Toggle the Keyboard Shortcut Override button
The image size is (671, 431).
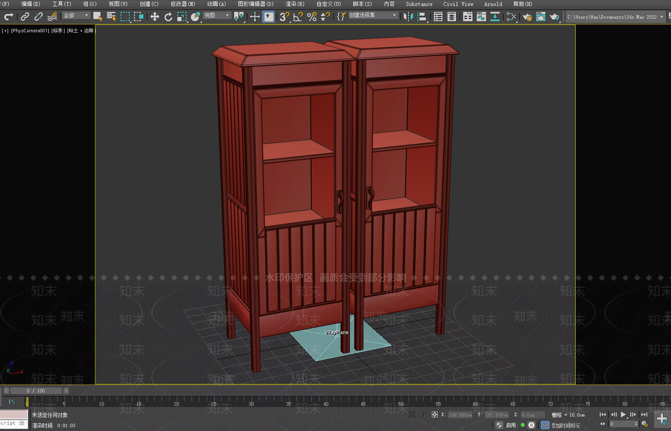(269, 17)
